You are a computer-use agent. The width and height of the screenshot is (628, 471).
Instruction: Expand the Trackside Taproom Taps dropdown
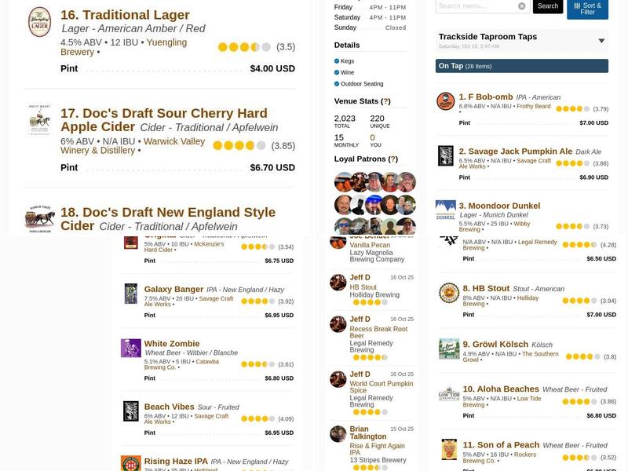[x=601, y=41]
